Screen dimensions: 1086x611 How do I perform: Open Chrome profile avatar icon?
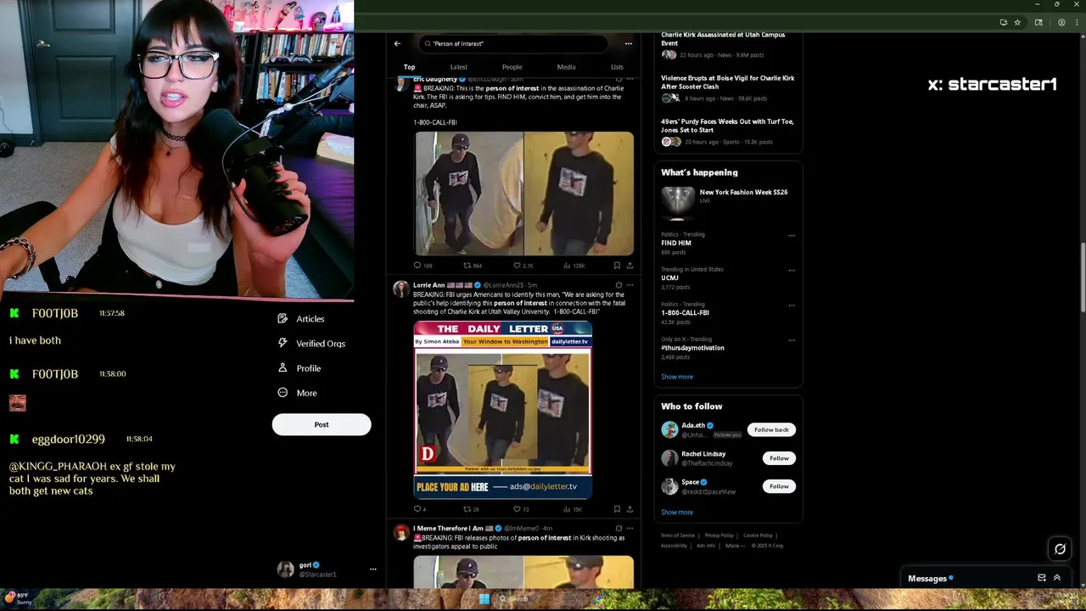[x=1061, y=22]
